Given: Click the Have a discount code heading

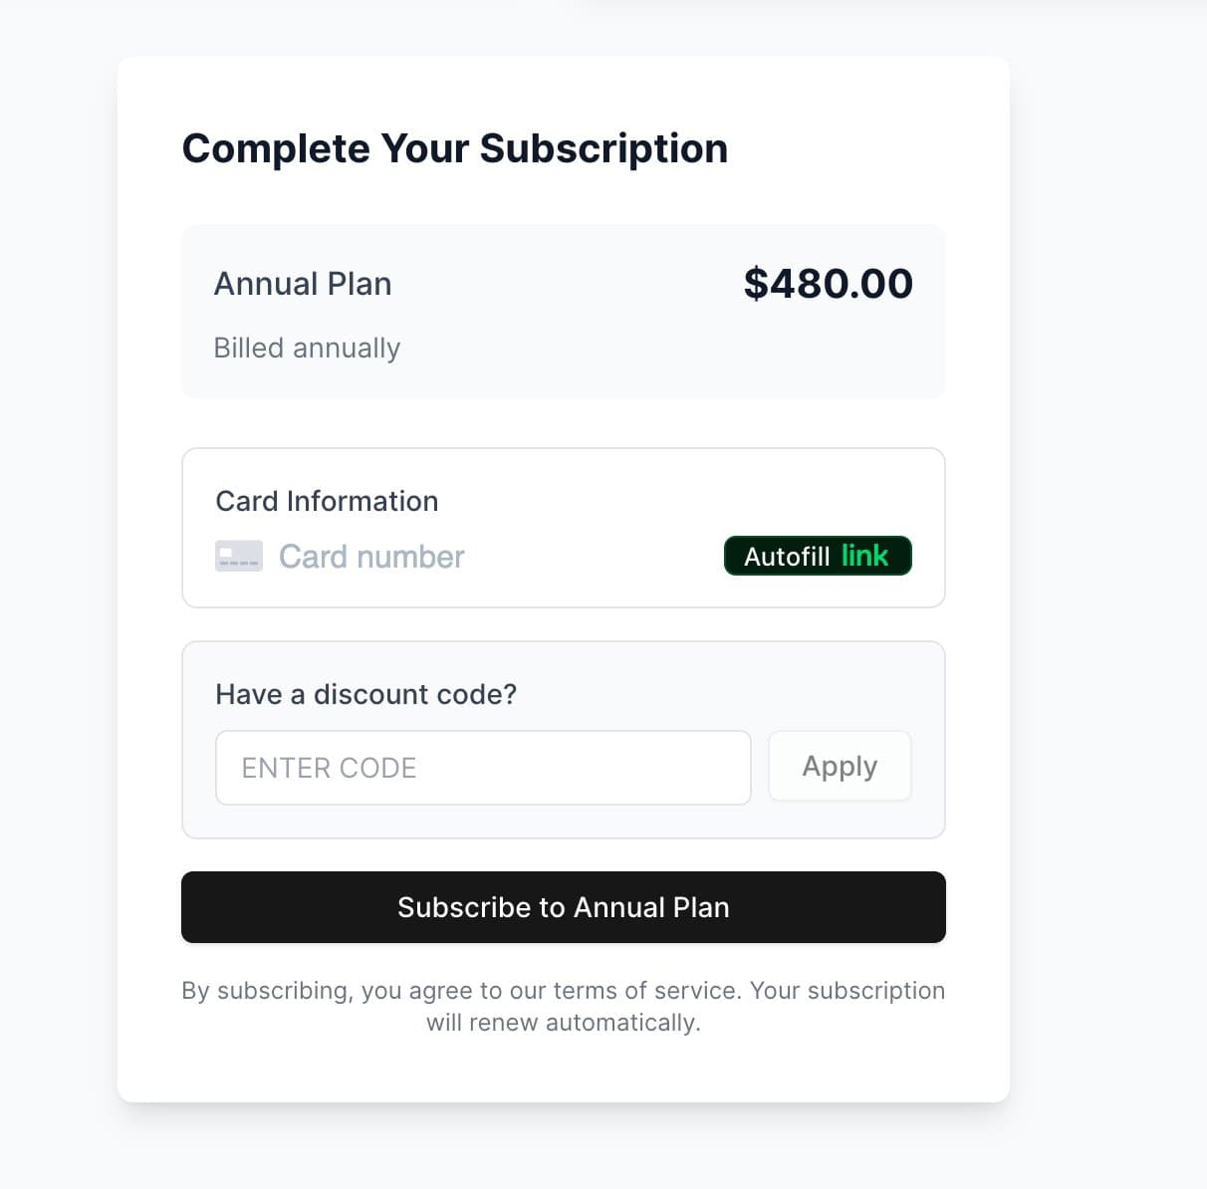Looking at the screenshot, I should click(365, 694).
